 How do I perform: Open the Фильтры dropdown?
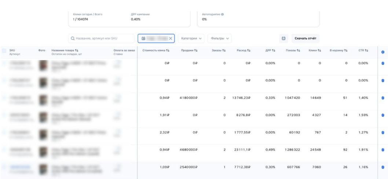220,38
